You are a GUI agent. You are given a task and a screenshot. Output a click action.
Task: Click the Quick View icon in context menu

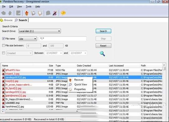70,85
